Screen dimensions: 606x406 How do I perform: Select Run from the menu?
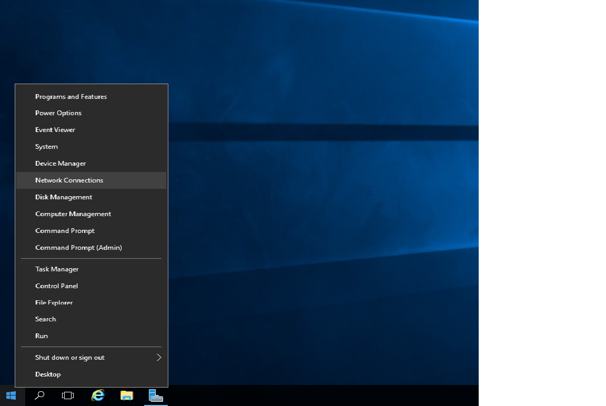pos(42,336)
